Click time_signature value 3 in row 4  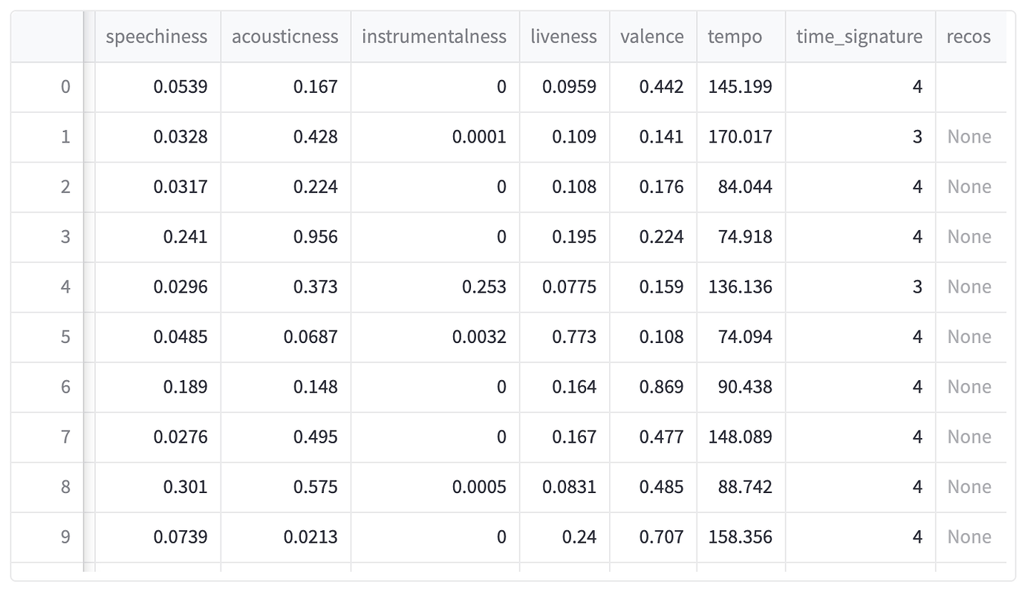click(x=917, y=287)
